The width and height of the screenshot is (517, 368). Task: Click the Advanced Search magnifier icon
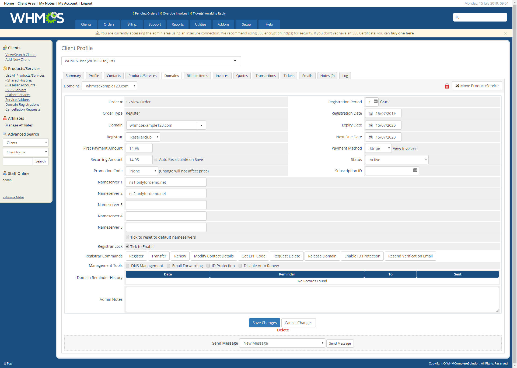coord(5,134)
